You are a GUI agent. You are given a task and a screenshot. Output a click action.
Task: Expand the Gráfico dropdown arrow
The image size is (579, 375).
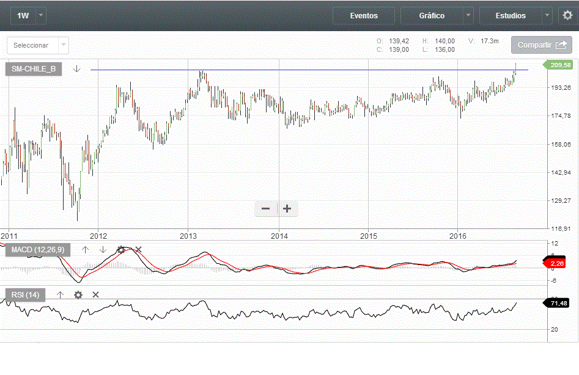coord(468,15)
